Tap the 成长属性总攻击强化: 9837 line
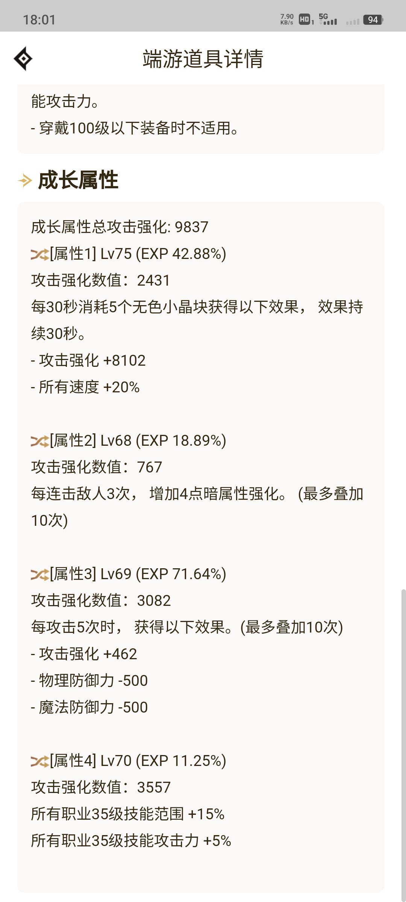The height and width of the screenshot is (902, 406). pos(120,227)
